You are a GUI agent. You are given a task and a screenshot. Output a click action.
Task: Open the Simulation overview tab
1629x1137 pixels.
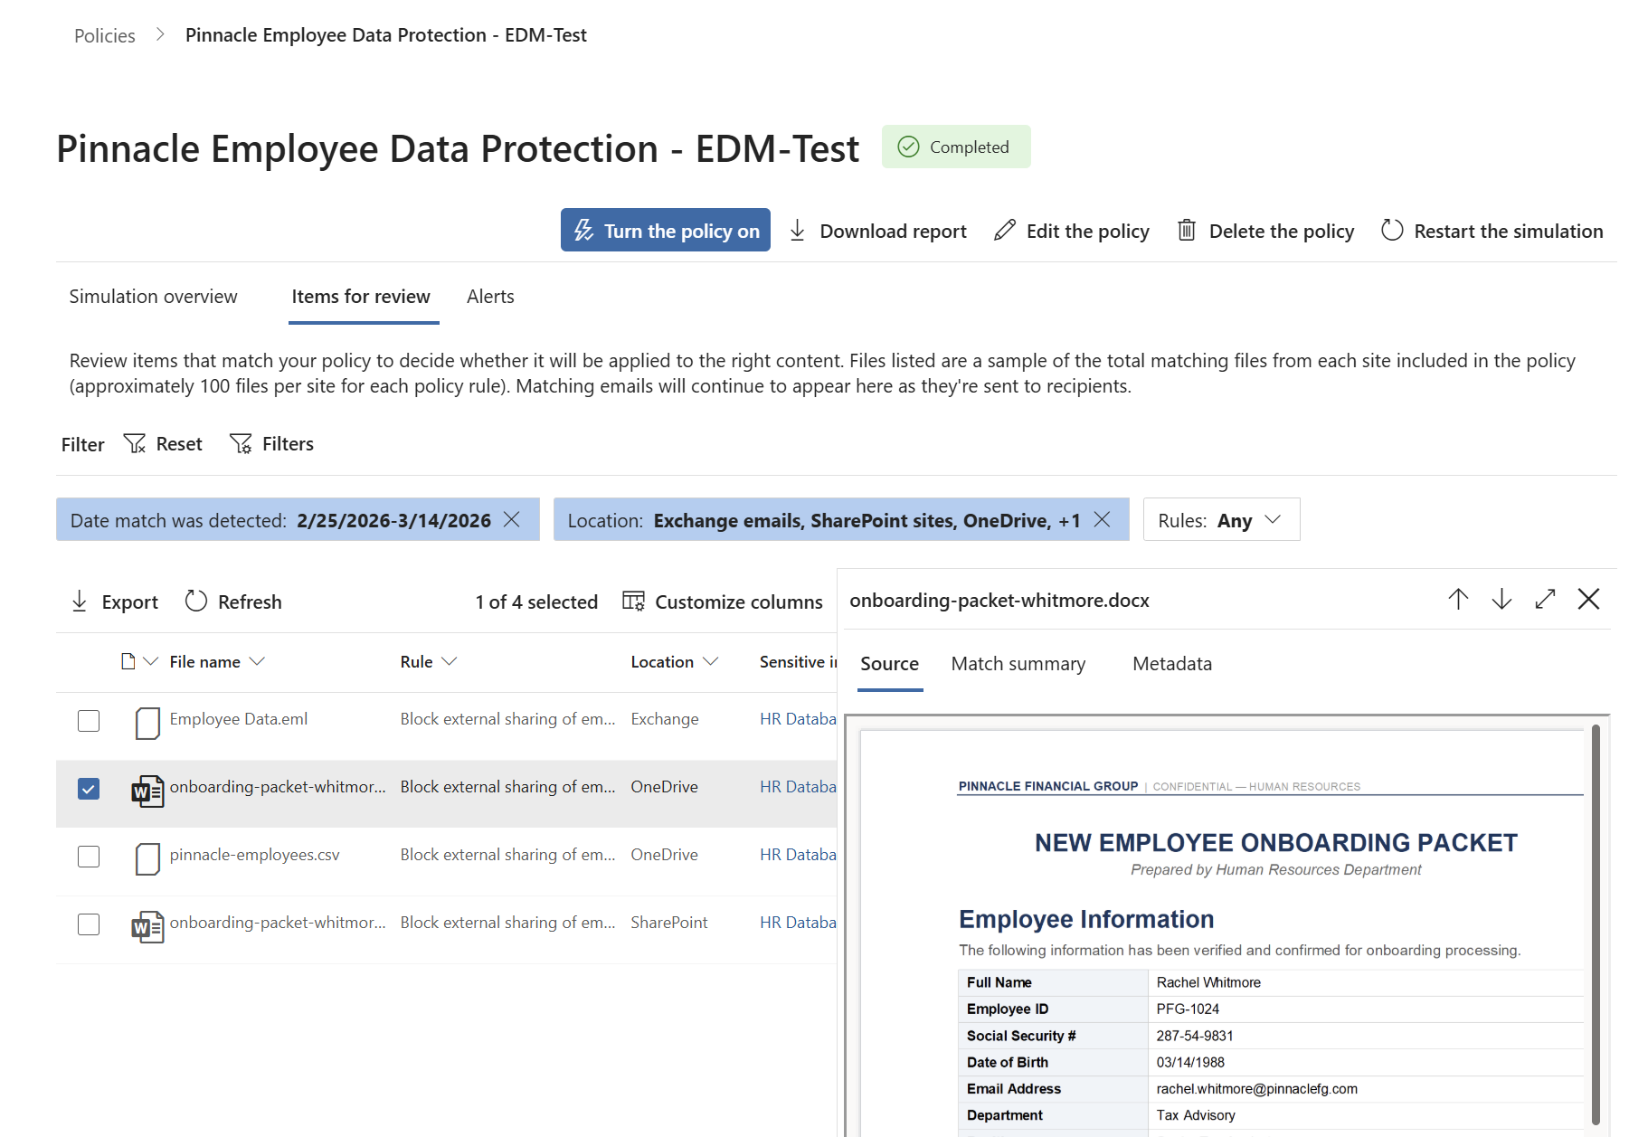click(153, 297)
